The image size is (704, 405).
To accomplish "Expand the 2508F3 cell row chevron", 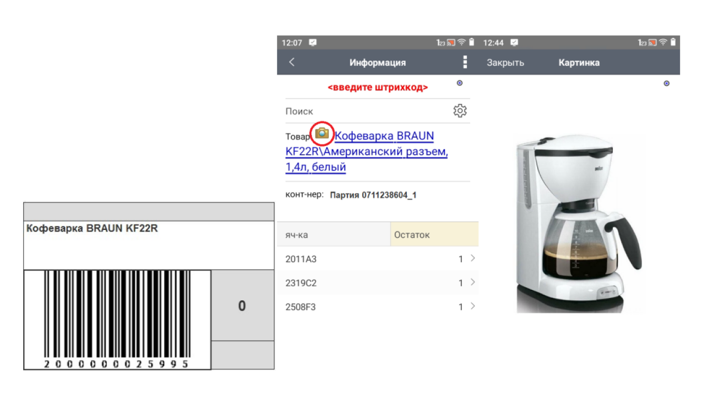I will 473,306.
